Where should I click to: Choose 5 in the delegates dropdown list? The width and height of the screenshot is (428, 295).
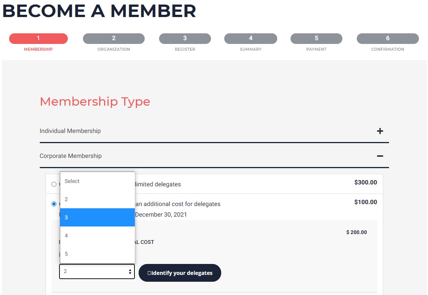(x=97, y=254)
